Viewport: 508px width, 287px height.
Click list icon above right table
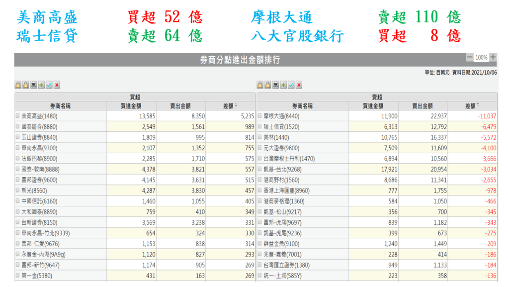pos(275,85)
